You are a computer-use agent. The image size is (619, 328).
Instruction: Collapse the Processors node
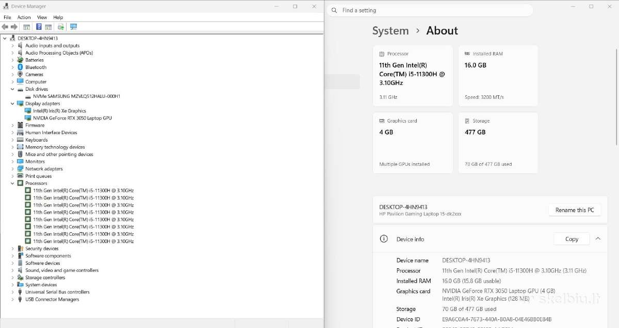(x=13, y=183)
